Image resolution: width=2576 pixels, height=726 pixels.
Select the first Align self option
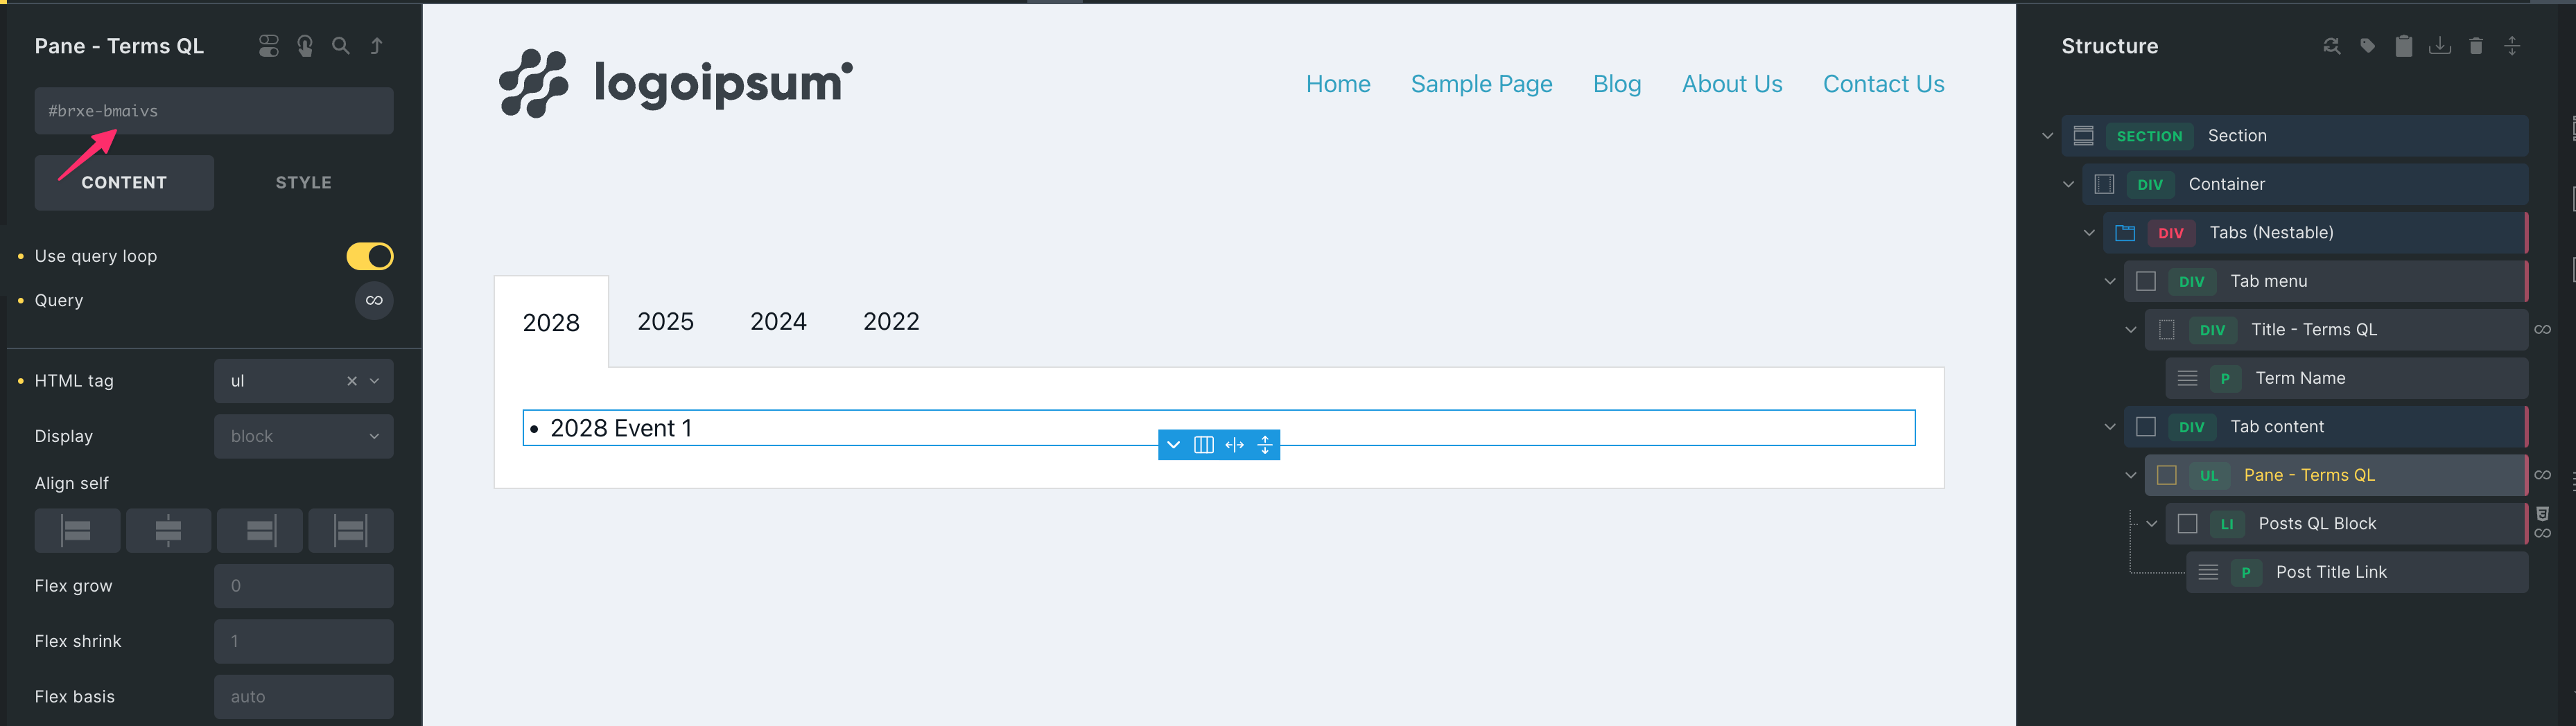(x=77, y=530)
